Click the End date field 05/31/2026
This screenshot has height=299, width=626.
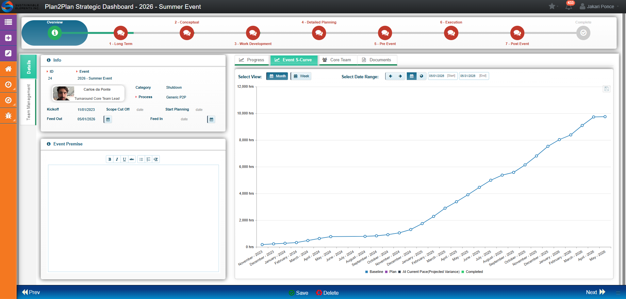coord(474,76)
